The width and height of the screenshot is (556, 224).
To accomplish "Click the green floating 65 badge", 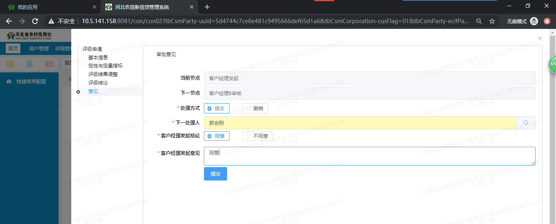I will (552, 64).
